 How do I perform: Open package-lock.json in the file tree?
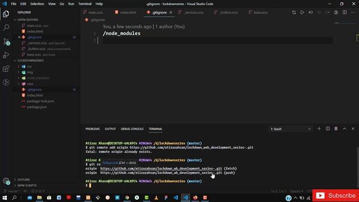point(40,101)
